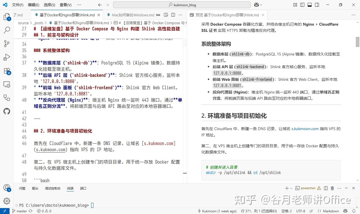Open the GitHub view in the activity bar
The image size is (360, 214).
tap(7, 111)
